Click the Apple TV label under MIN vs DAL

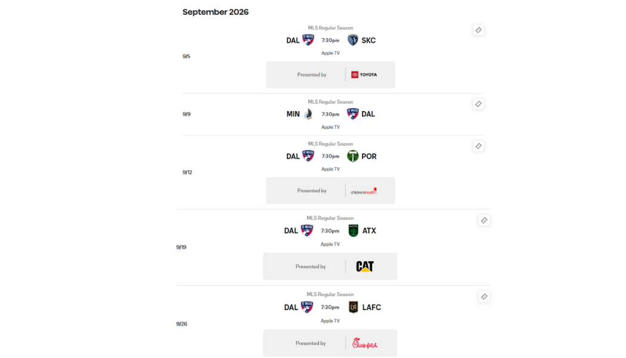click(330, 127)
